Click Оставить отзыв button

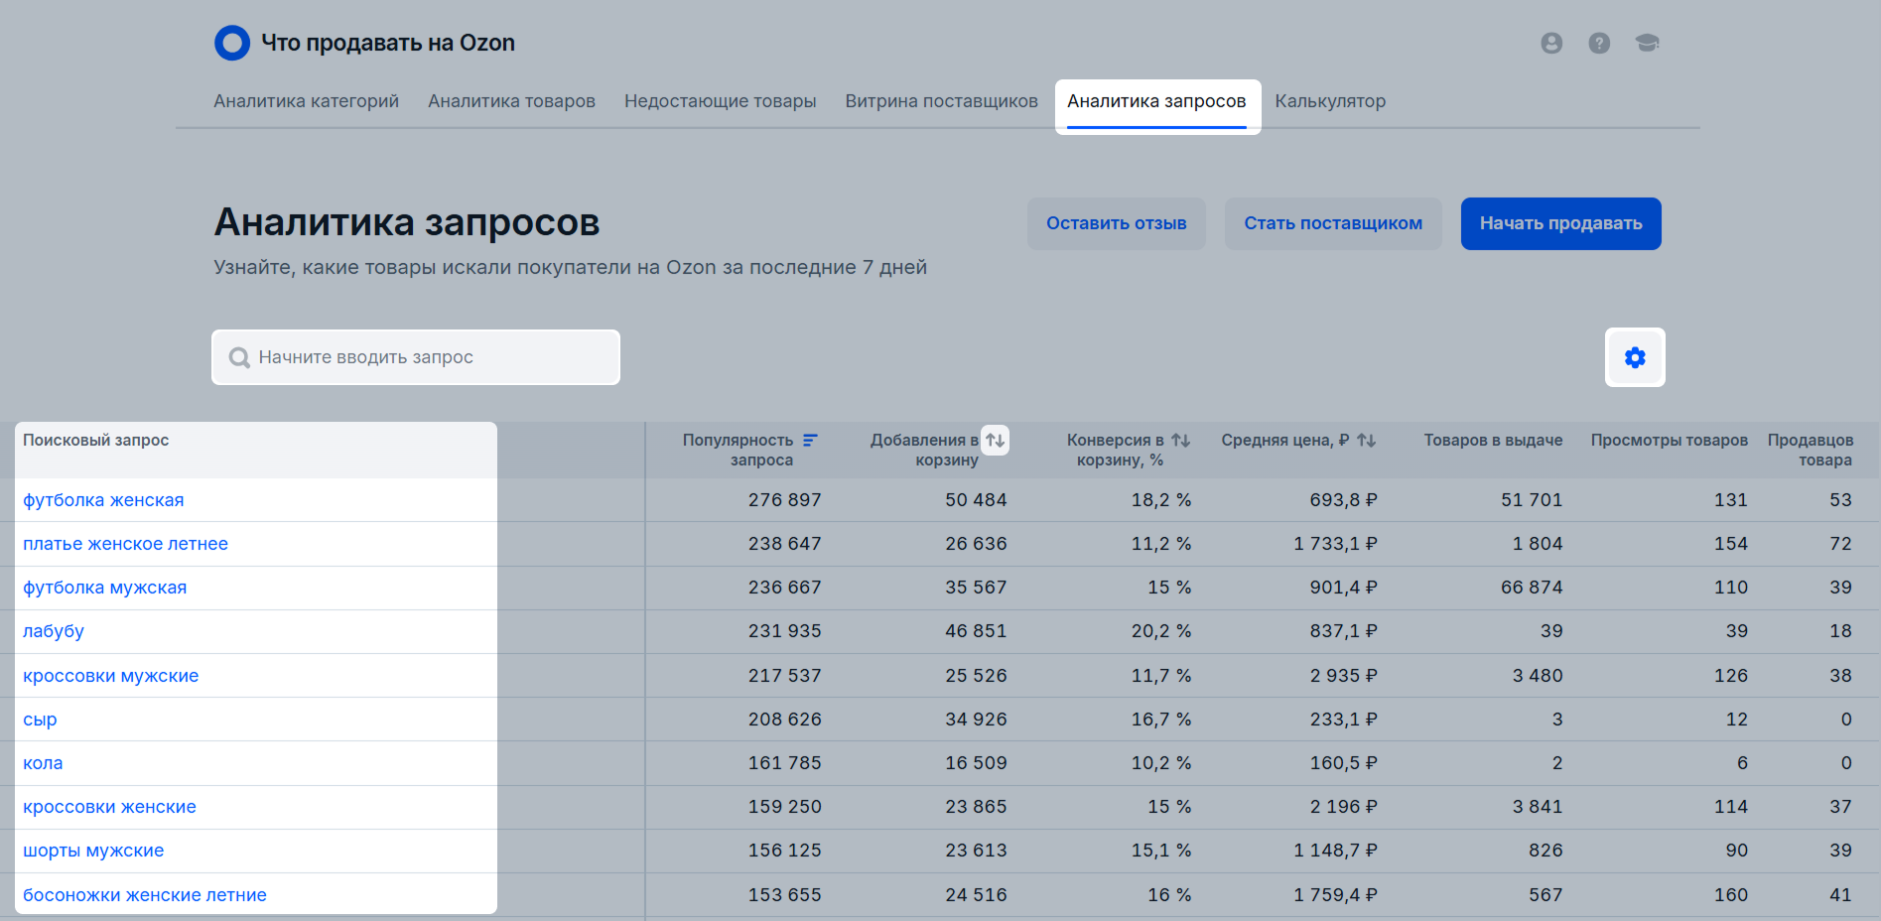pyautogui.click(x=1116, y=223)
